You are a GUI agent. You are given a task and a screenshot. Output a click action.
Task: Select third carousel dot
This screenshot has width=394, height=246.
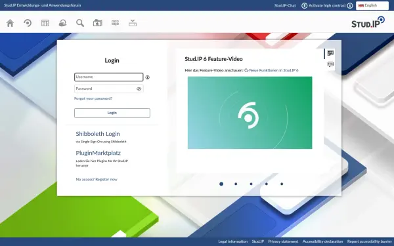[251, 184]
